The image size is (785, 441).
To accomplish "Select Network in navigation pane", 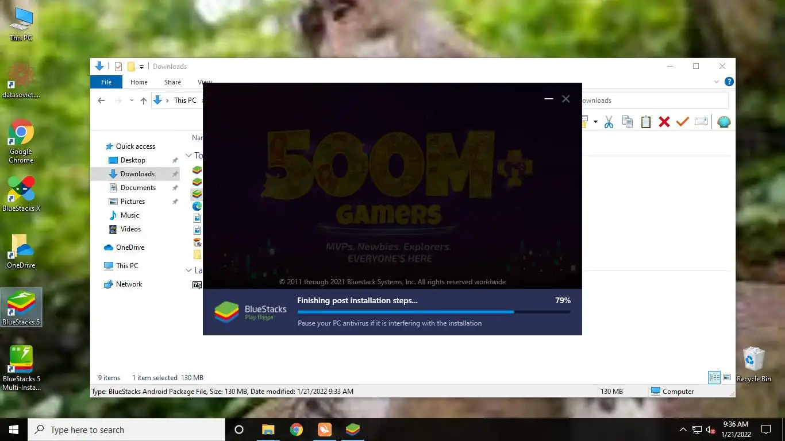I will tap(129, 284).
